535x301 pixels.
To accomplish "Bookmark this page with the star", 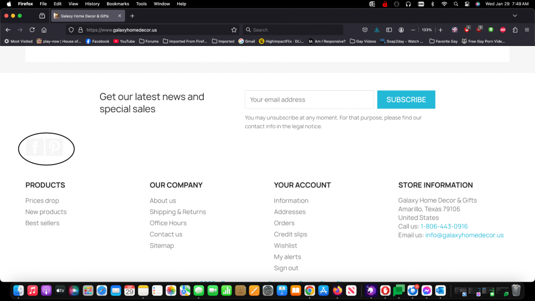I will pyautogui.click(x=234, y=30).
